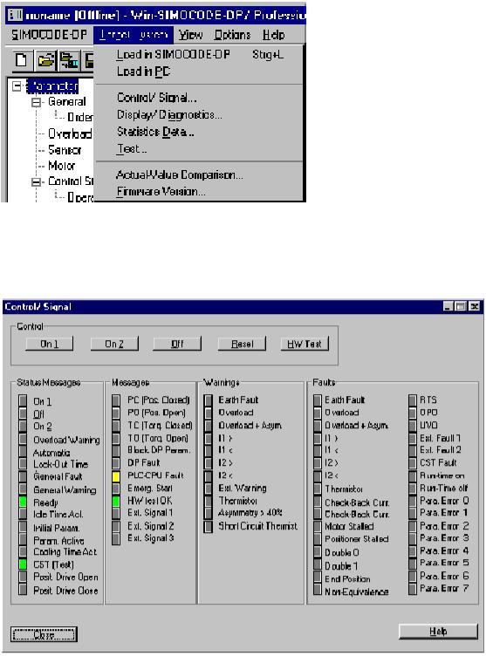Click the 'End Position' fault label
Image resolution: width=486 pixels, height=656 pixels.
348,579
